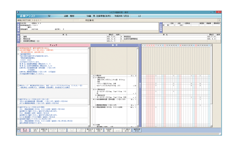
Task: Check the 被保険者証等記号・番号 warning checkbox
Action: [18, 48]
